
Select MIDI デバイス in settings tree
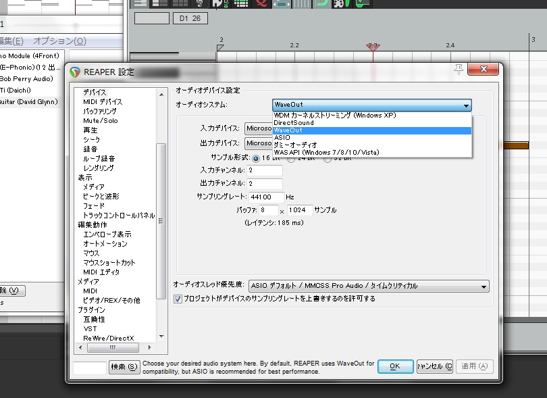pos(103,102)
